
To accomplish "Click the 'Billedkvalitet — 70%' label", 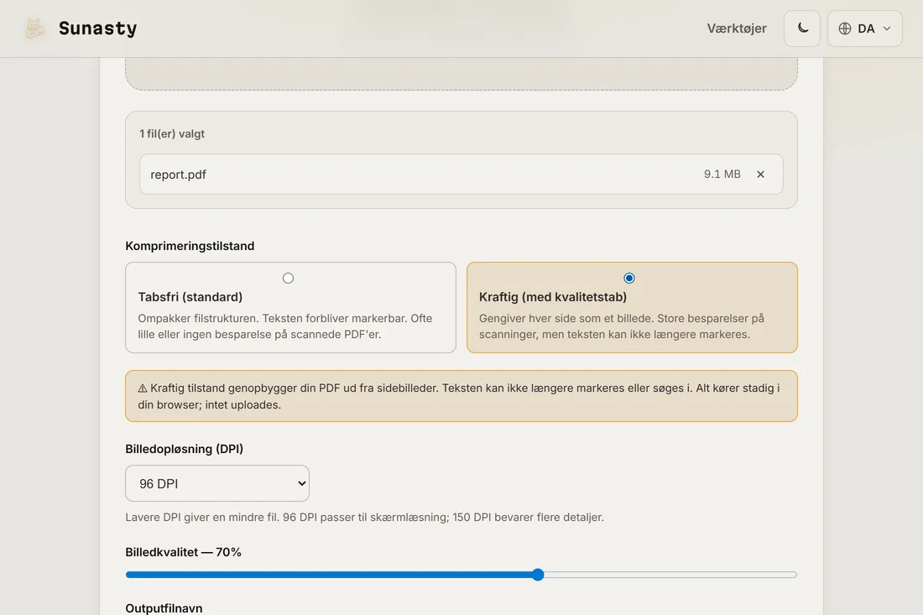I will [x=183, y=552].
